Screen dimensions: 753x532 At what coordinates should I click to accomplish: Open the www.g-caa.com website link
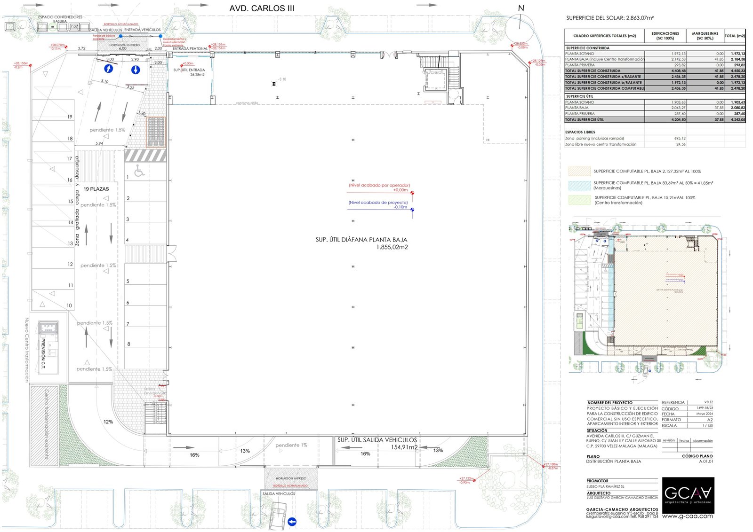[687, 516]
